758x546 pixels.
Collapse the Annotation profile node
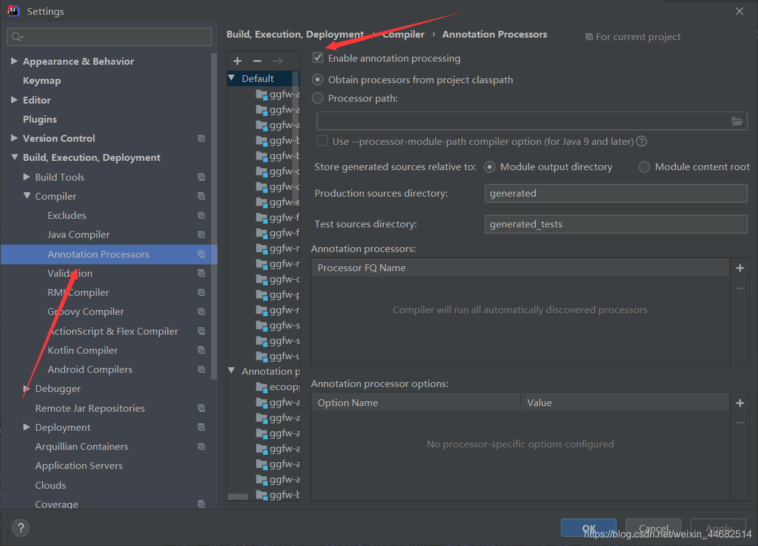pyautogui.click(x=232, y=371)
